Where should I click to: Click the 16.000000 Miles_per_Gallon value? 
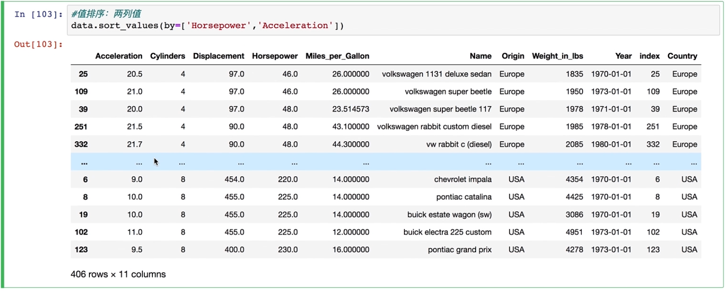351,250
